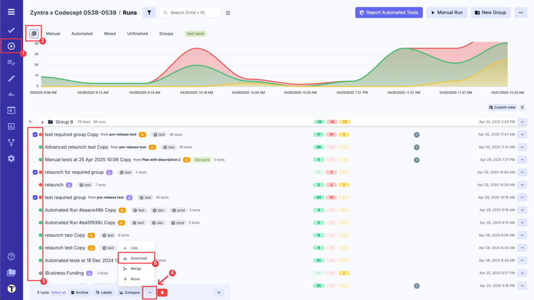The height and width of the screenshot is (300, 534).
Task: Click the hamburger menu at the sidebar top
Action: [x=11, y=12]
